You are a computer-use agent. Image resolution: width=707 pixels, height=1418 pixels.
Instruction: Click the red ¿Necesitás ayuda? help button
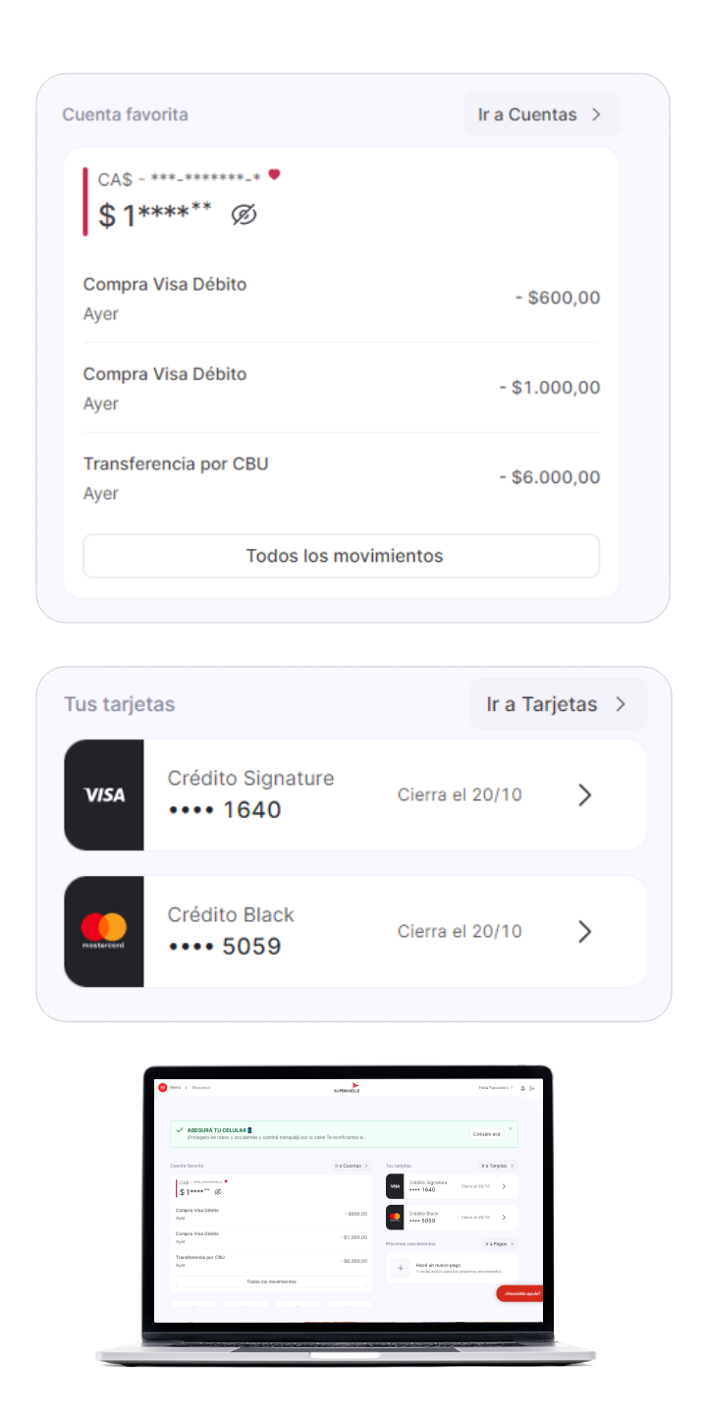(520, 1293)
